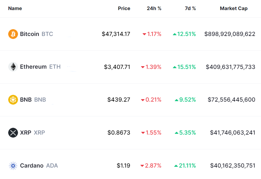The width and height of the screenshot is (261, 179).
Task: Click the XRP price $0.8673
Action: click(x=119, y=133)
